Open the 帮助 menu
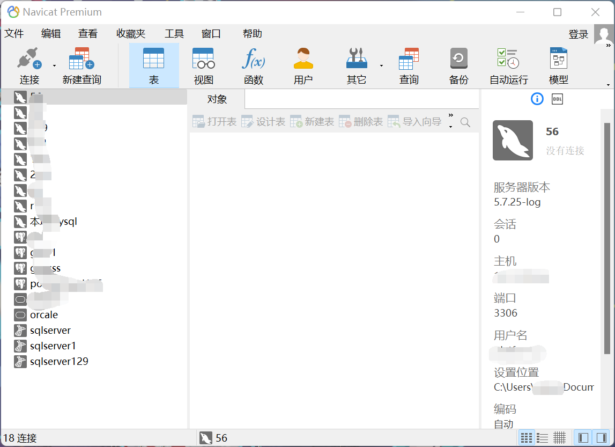This screenshot has width=615, height=447. tap(252, 34)
